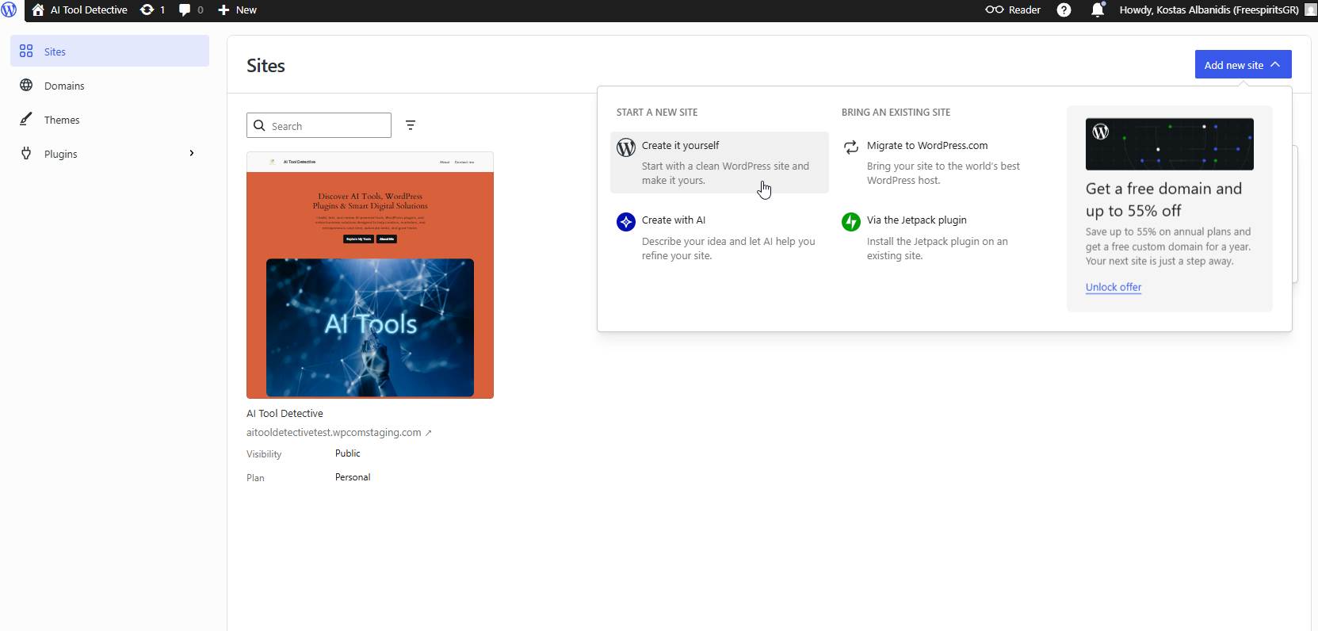Viewport: 1318px width, 631px height.
Task: Click Reader label in admin bar
Action: 1024,10
